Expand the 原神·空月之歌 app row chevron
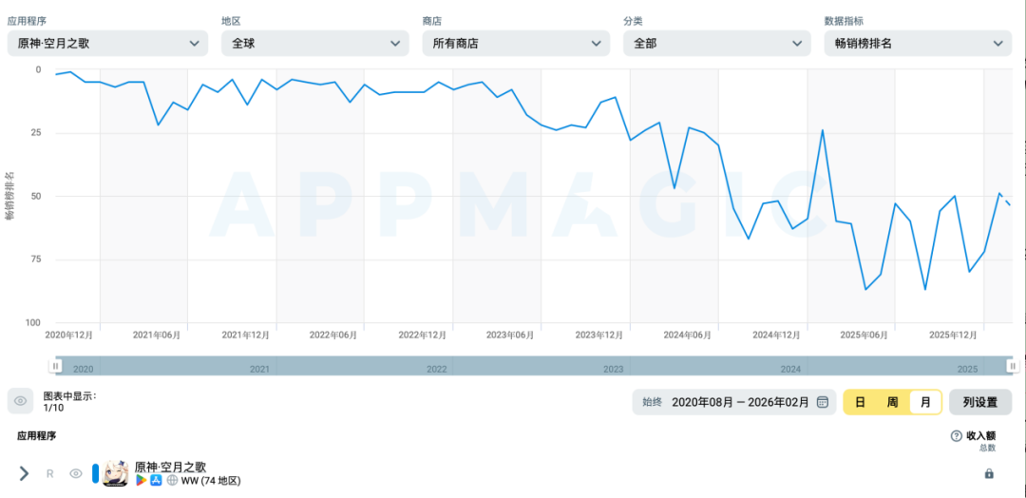 pyautogui.click(x=24, y=474)
